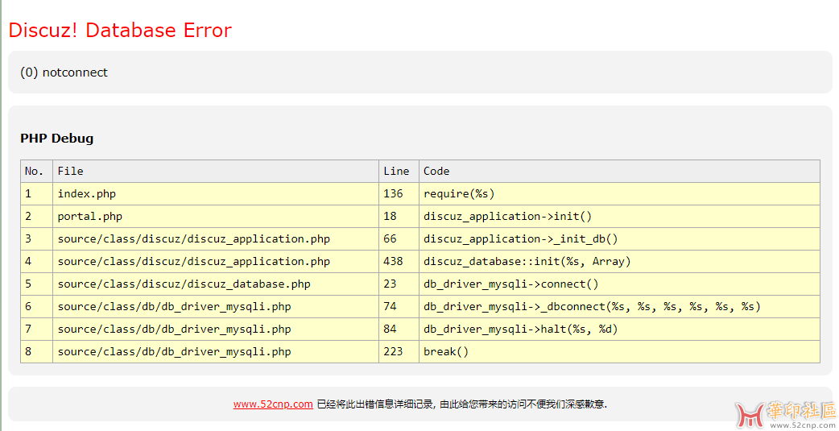Viewport: 839px width, 431px height.
Task: Click the Chinese apology message text
Action: (x=461, y=404)
